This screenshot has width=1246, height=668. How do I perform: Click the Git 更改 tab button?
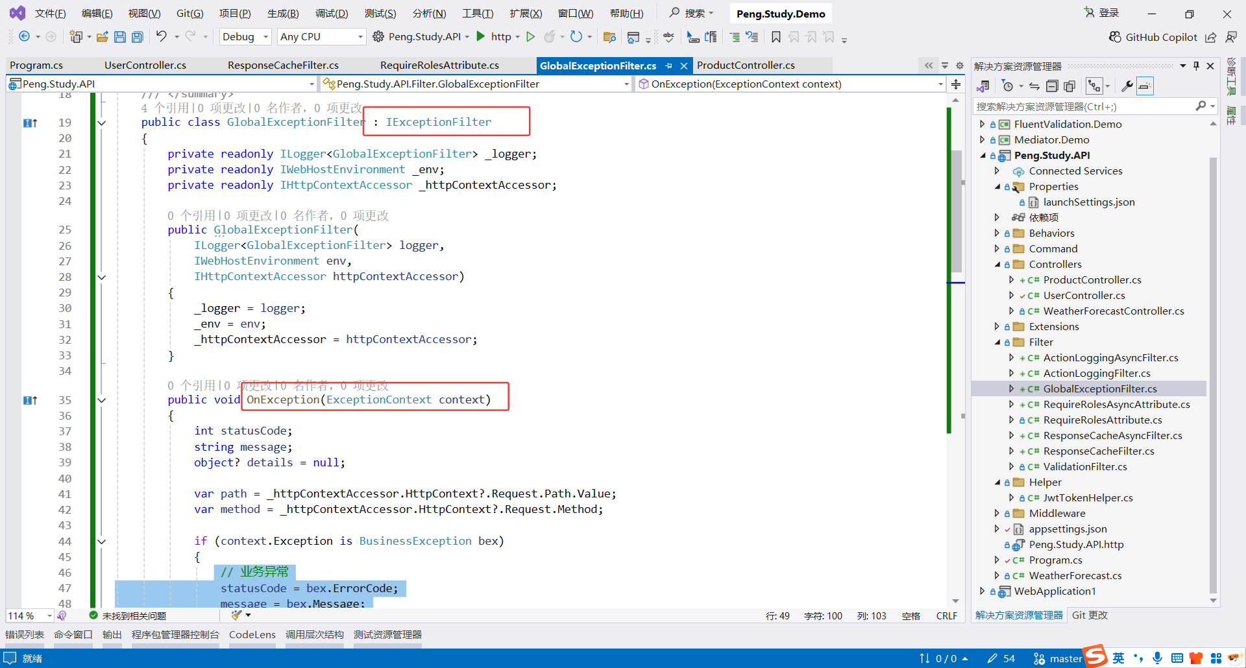(1090, 615)
